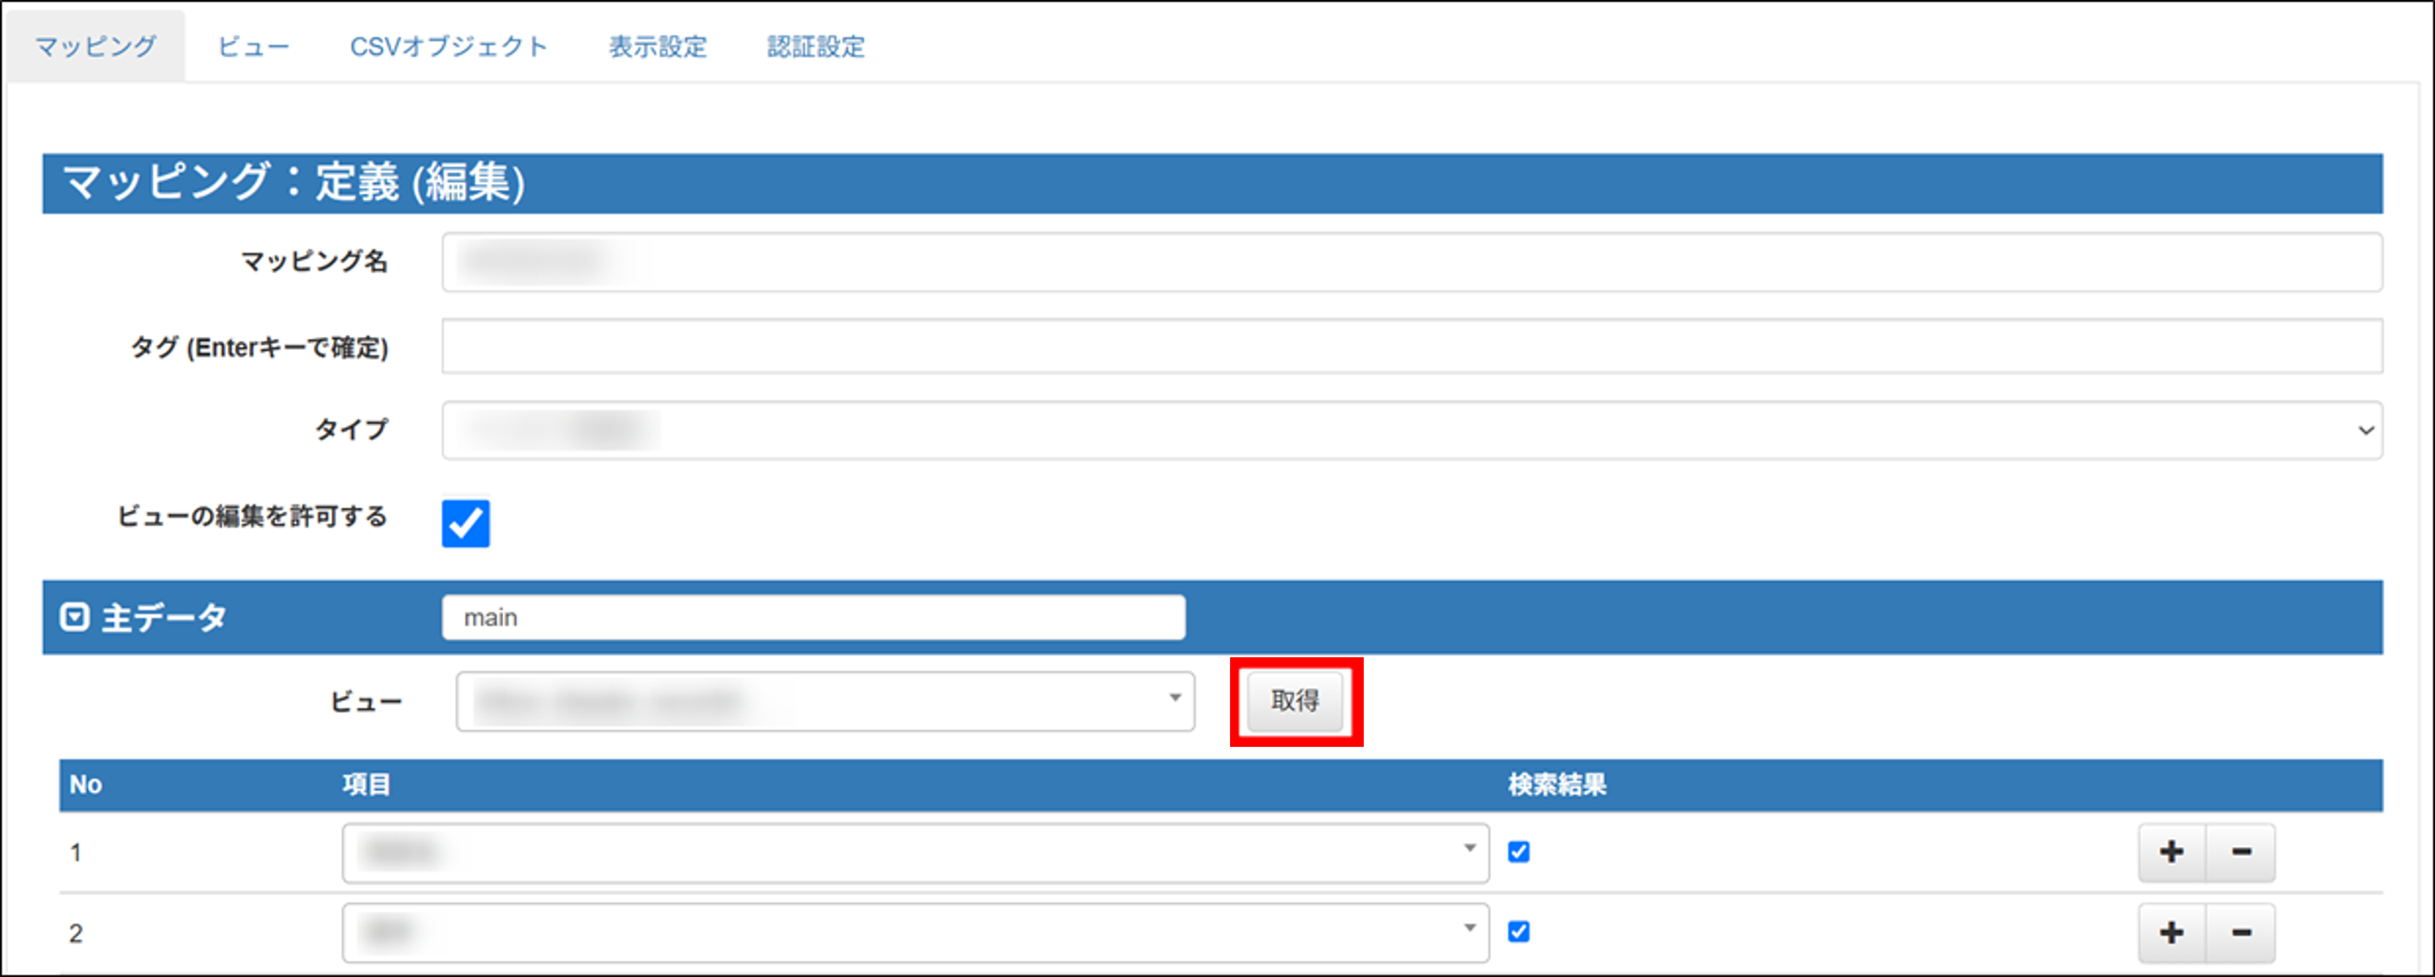The image size is (2435, 977).
Task: Collapse the 主データ section icon
Action: point(75,617)
